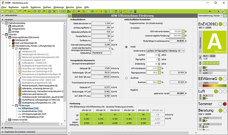Undo the last action with the toolbar arrow
This screenshot has width=228, height=135.
point(35,11)
